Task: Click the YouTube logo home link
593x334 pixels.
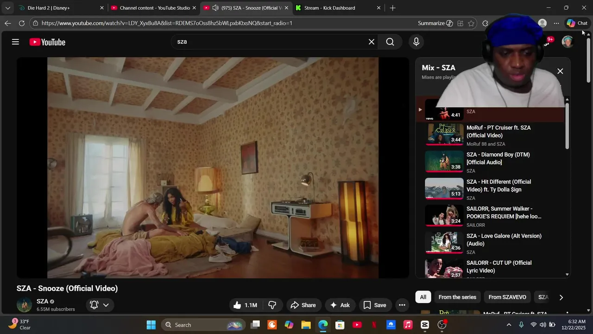Action: [x=47, y=42]
